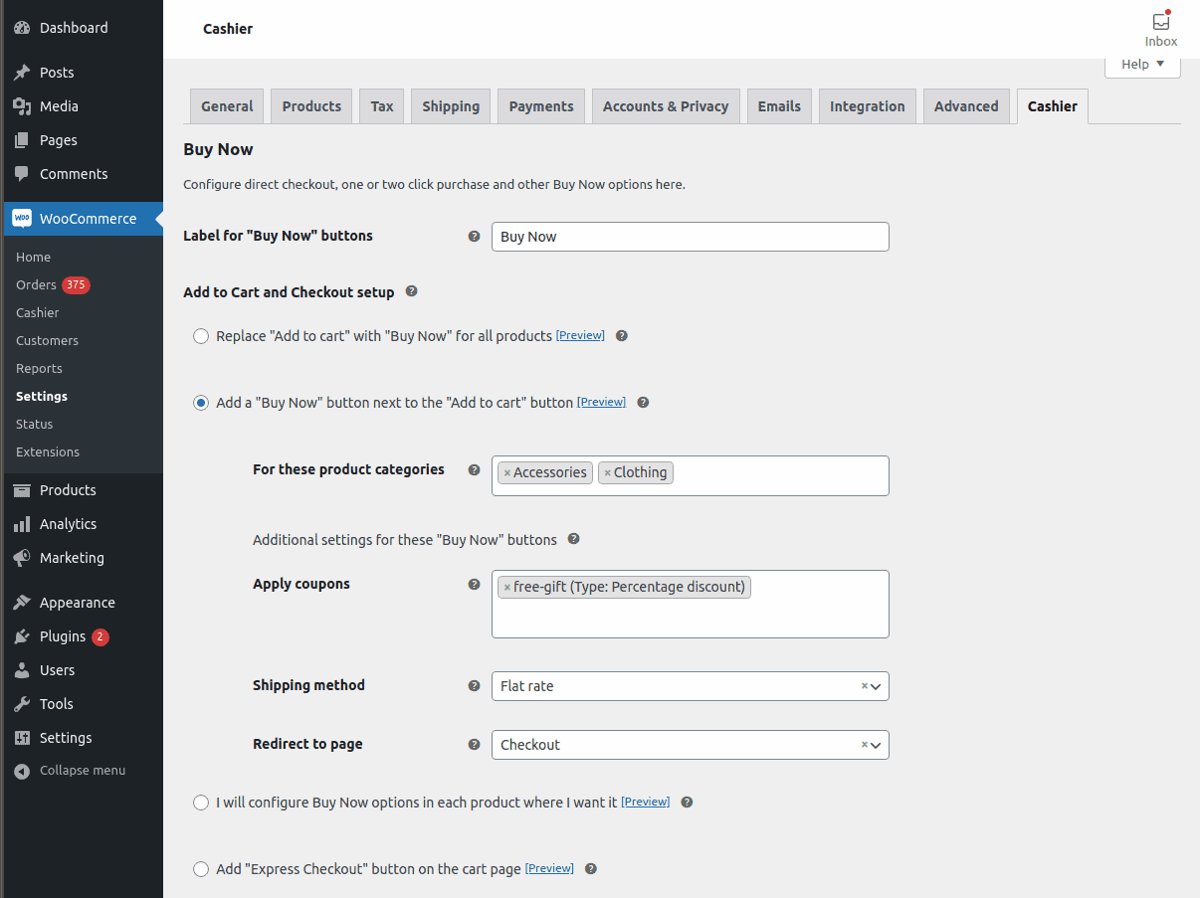Switch to the Accounts & Privacy tab

[666, 106]
